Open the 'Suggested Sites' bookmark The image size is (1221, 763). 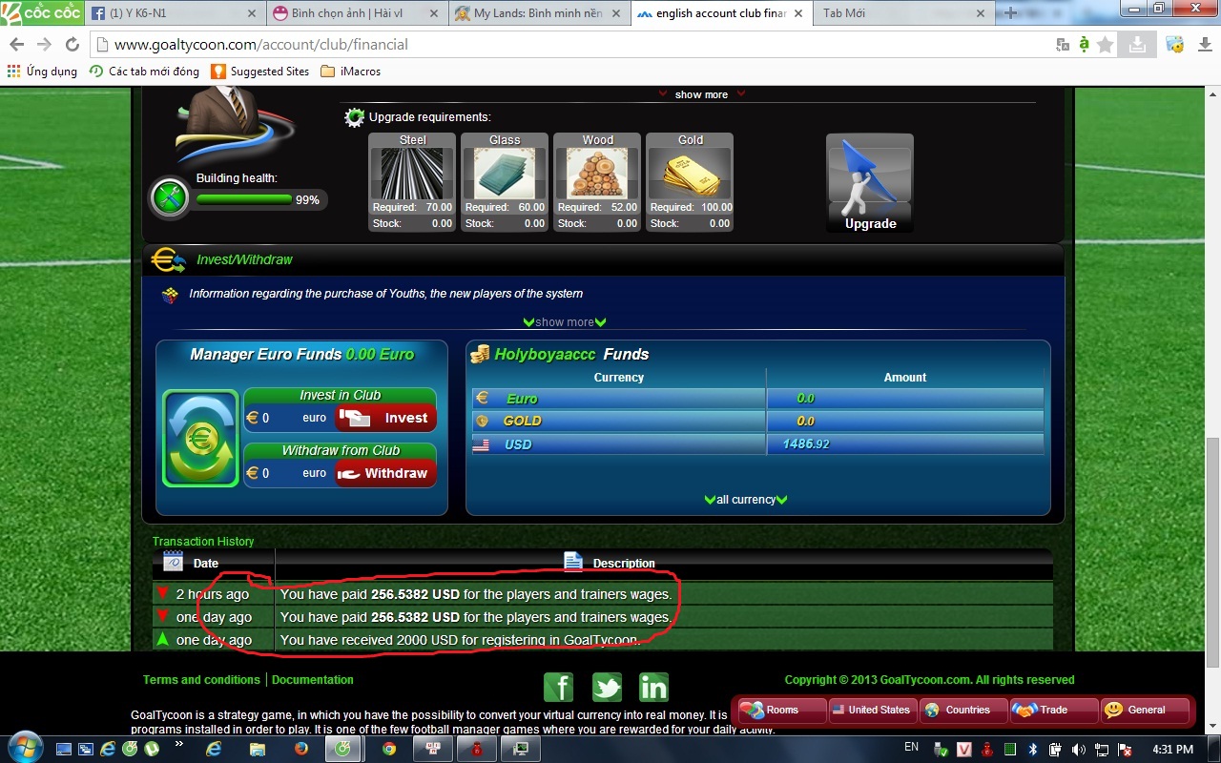pos(259,72)
